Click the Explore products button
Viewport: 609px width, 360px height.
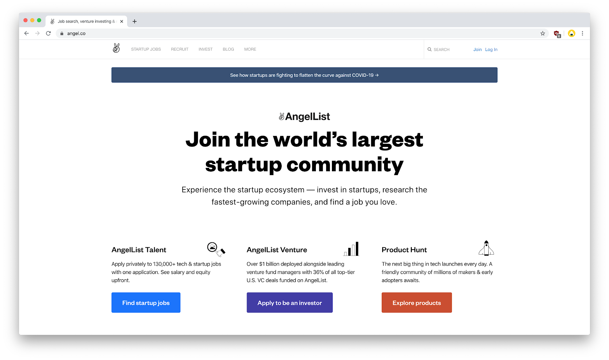click(x=417, y=303)
